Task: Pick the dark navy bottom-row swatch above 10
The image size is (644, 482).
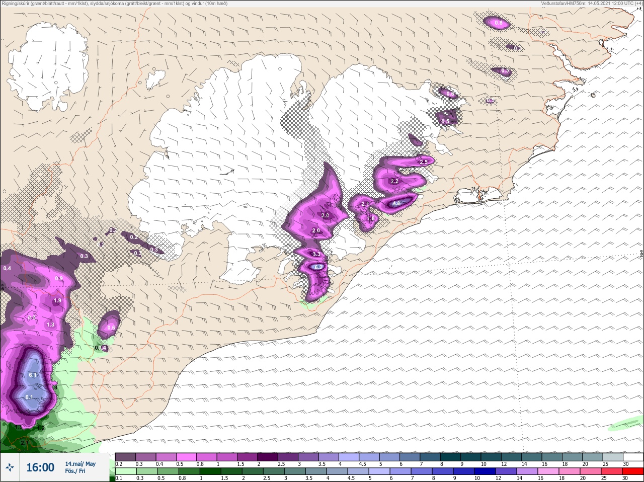Action: pyautogui.click(x=485, y=471)
